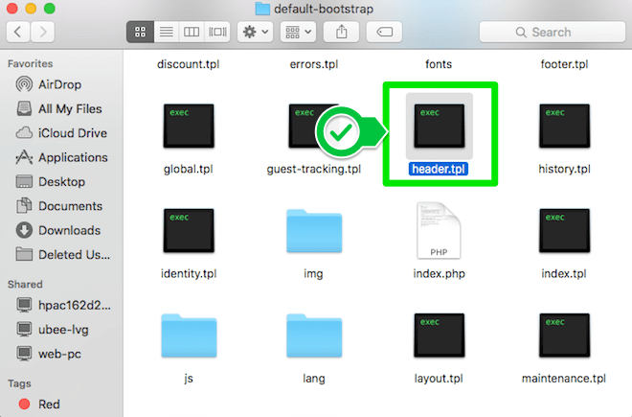Screen dimensions: 632x417
Task: Click the Edit Tags toolbar button
Action: [384, 32]
